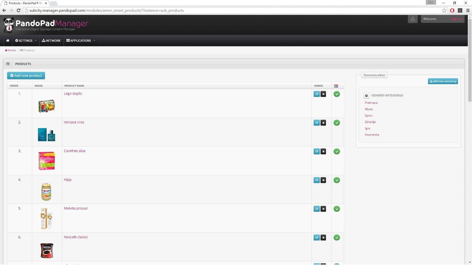Open the Applications menu
Screen dimensions: 472x265
click(x=79, y=41)
